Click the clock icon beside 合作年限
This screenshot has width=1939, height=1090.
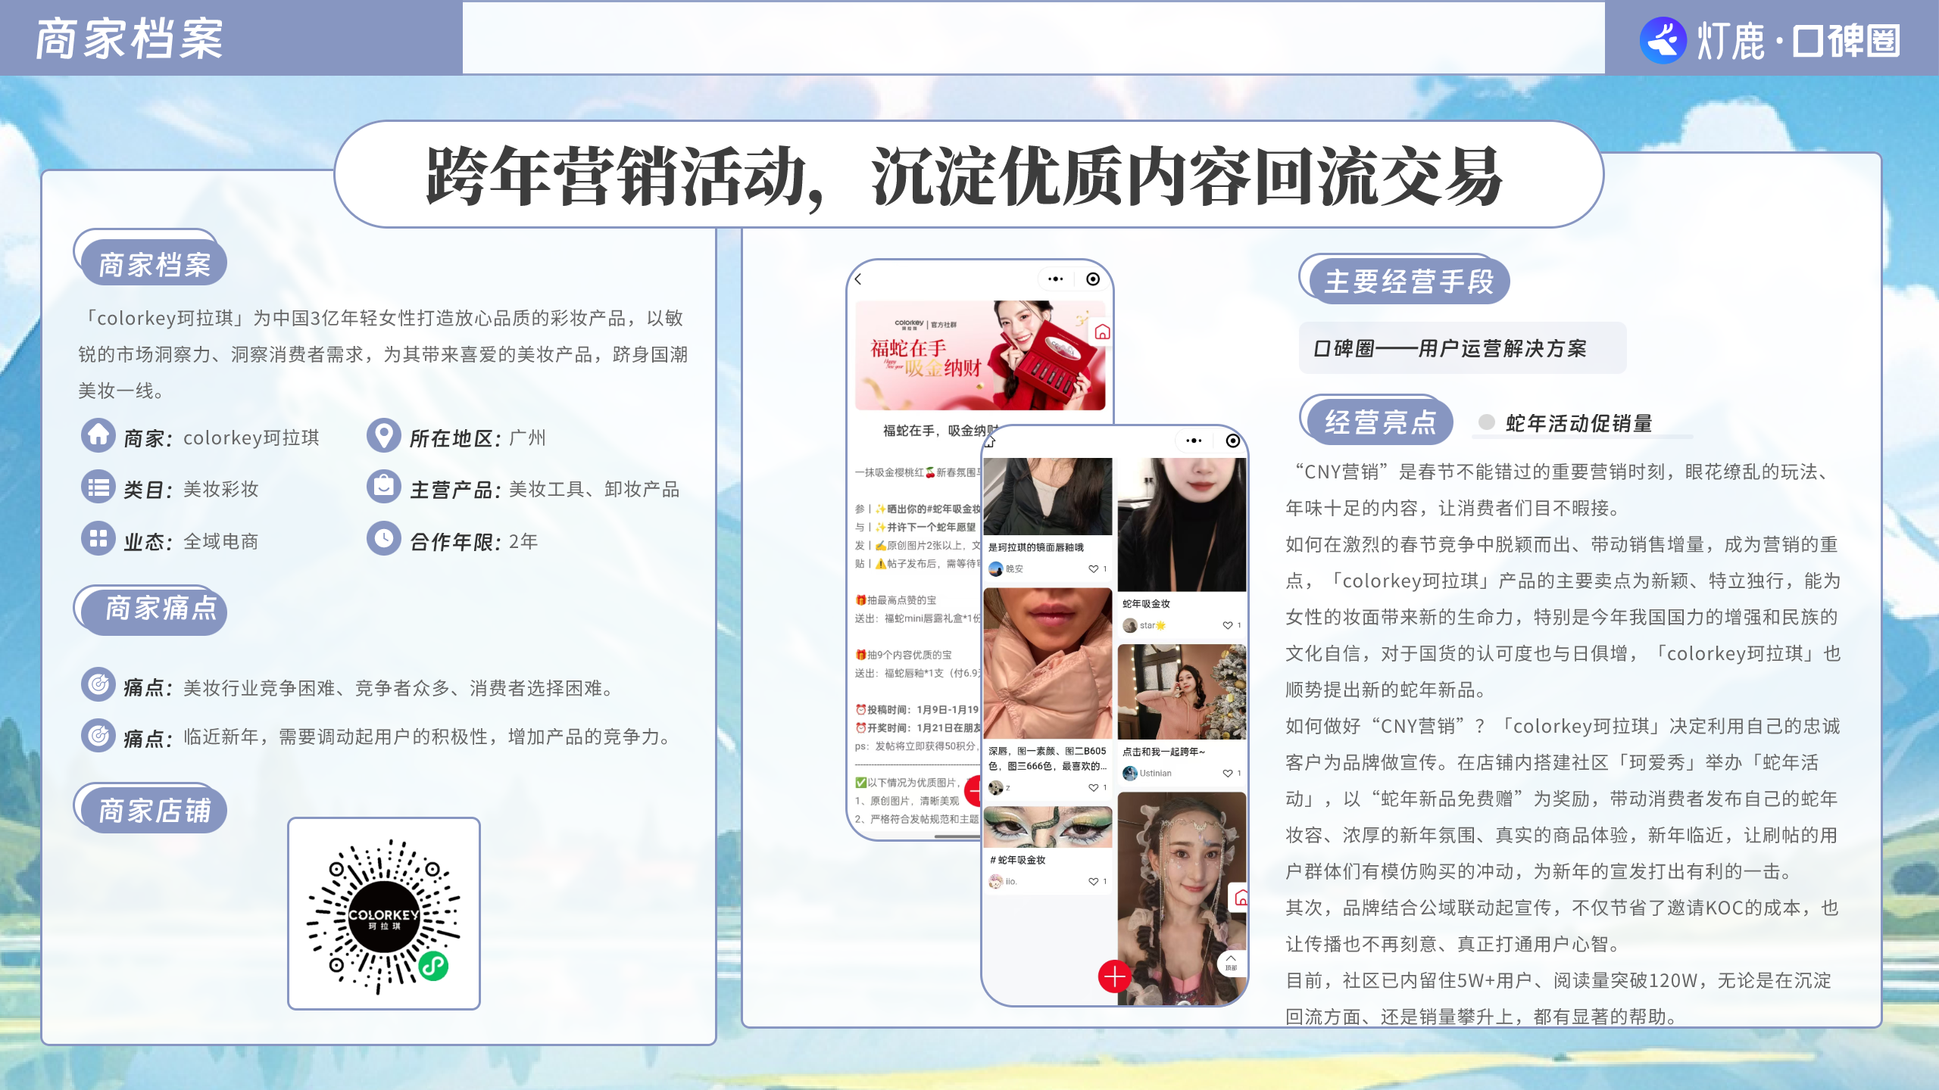[384, 539]
